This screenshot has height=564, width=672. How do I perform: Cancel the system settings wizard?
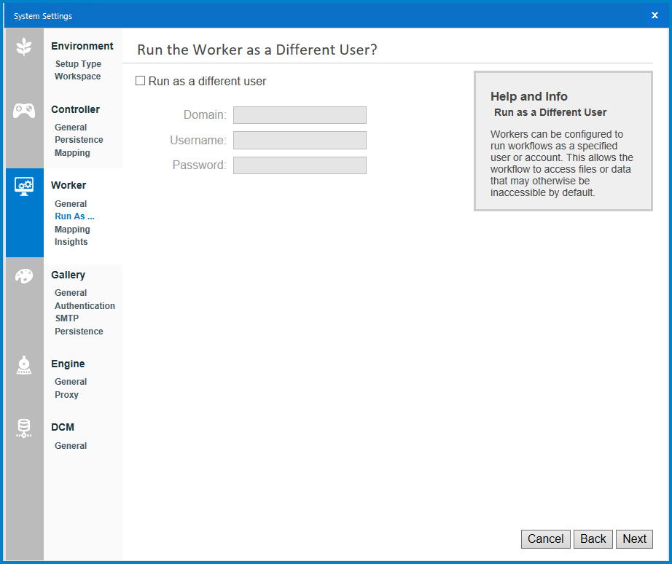[545, 539]
